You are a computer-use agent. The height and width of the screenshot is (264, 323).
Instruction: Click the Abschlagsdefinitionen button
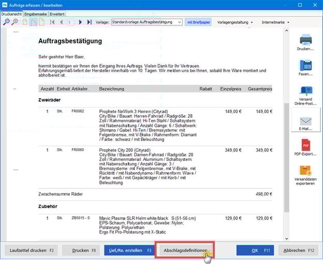186,251
